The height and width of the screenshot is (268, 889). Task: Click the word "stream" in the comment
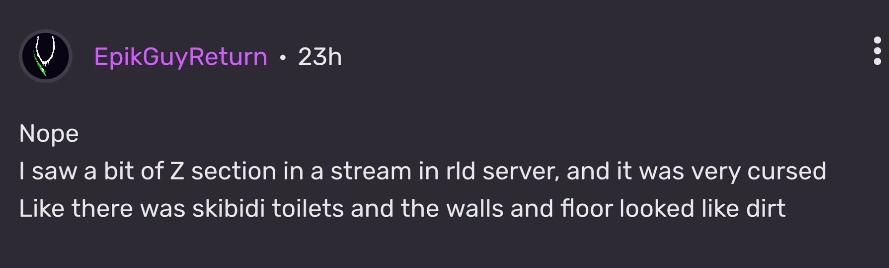point(371,171)
